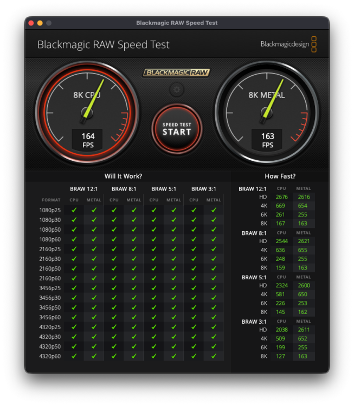Close the Blackmagic RAW Speed Test window
The image size is (354, 406).
pos(31,23)
